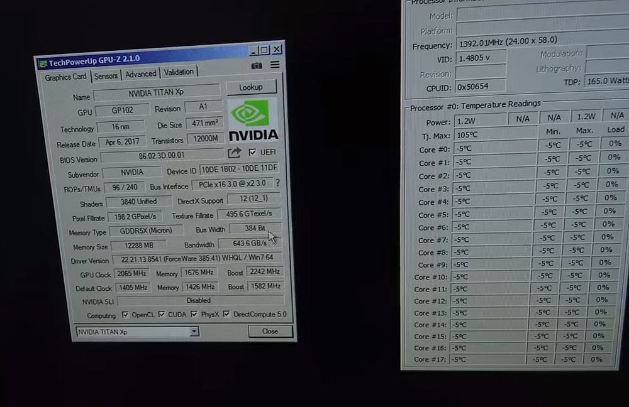Toggle the DirectCompute 5.0 checkbox
This screenshot has width=629, height=407.
coord(226,313)
